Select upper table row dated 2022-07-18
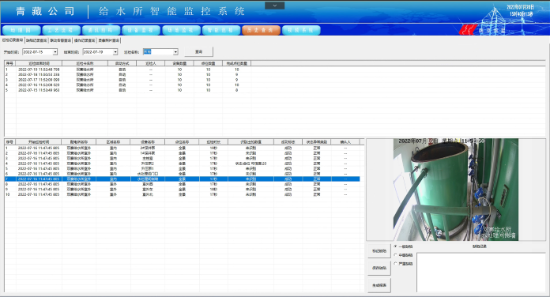The width and height of the screenshot is (550, 297). [128, 75]
